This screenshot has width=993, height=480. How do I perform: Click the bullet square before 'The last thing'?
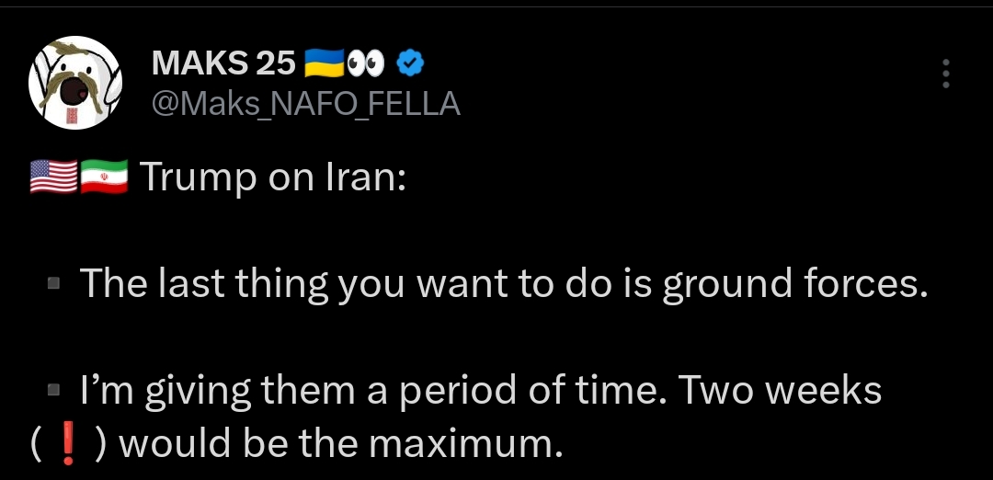tap(53, 286)
